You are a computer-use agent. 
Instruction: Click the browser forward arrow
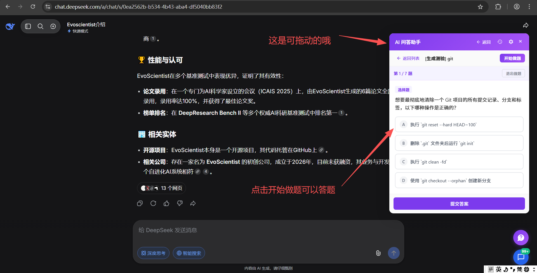pos(20,7)
